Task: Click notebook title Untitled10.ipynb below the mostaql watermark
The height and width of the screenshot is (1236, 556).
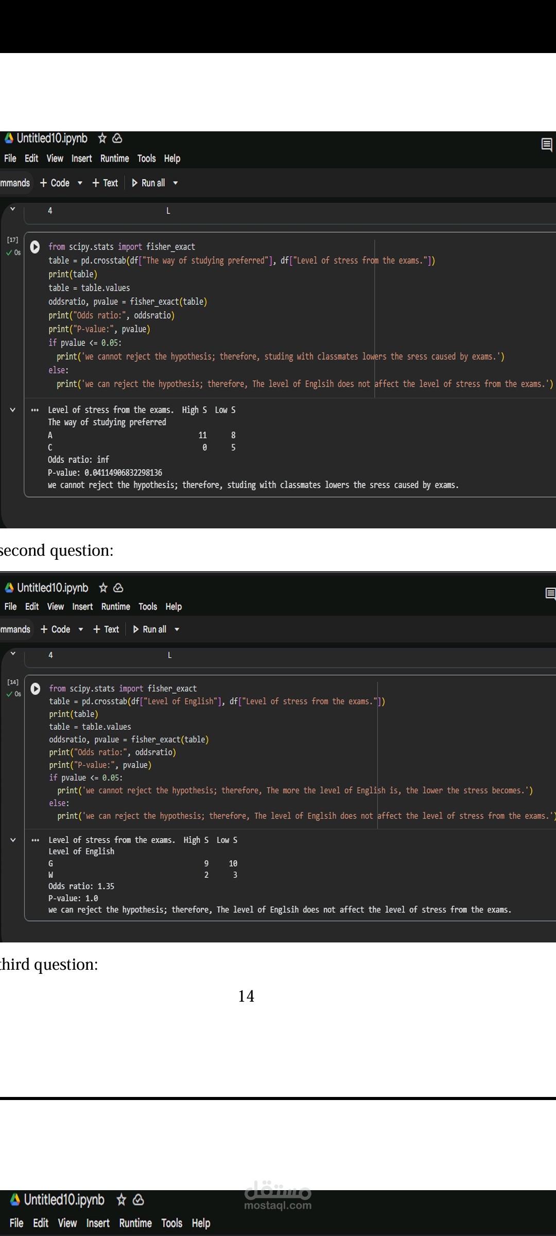Action: (64, 1200)
